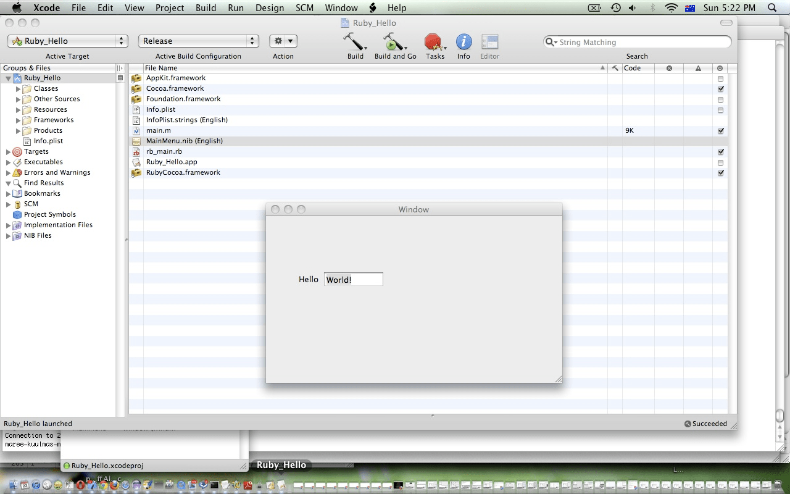Screen dimensions: 790x494
Task: Uncheck rb_main.rb target membership
Action: [720, 151]
